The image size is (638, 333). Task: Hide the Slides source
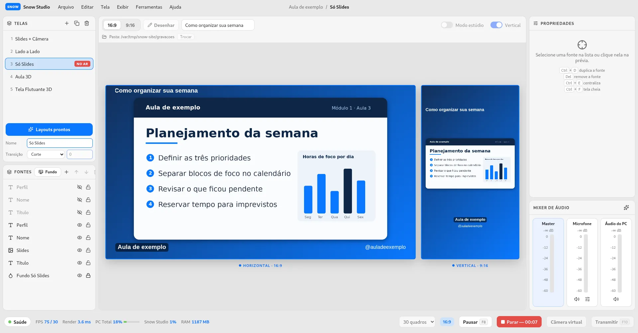[79, 250]
